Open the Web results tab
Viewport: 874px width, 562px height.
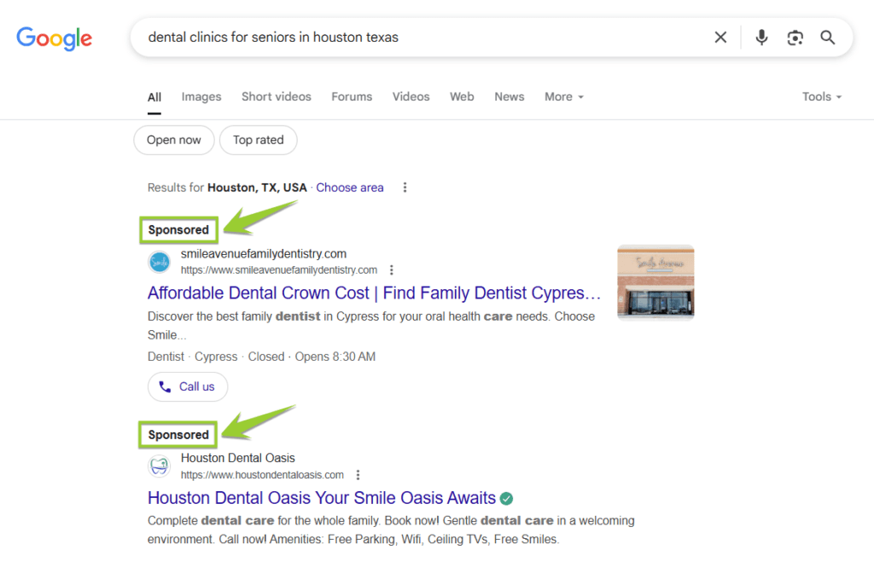click(462, 97)
